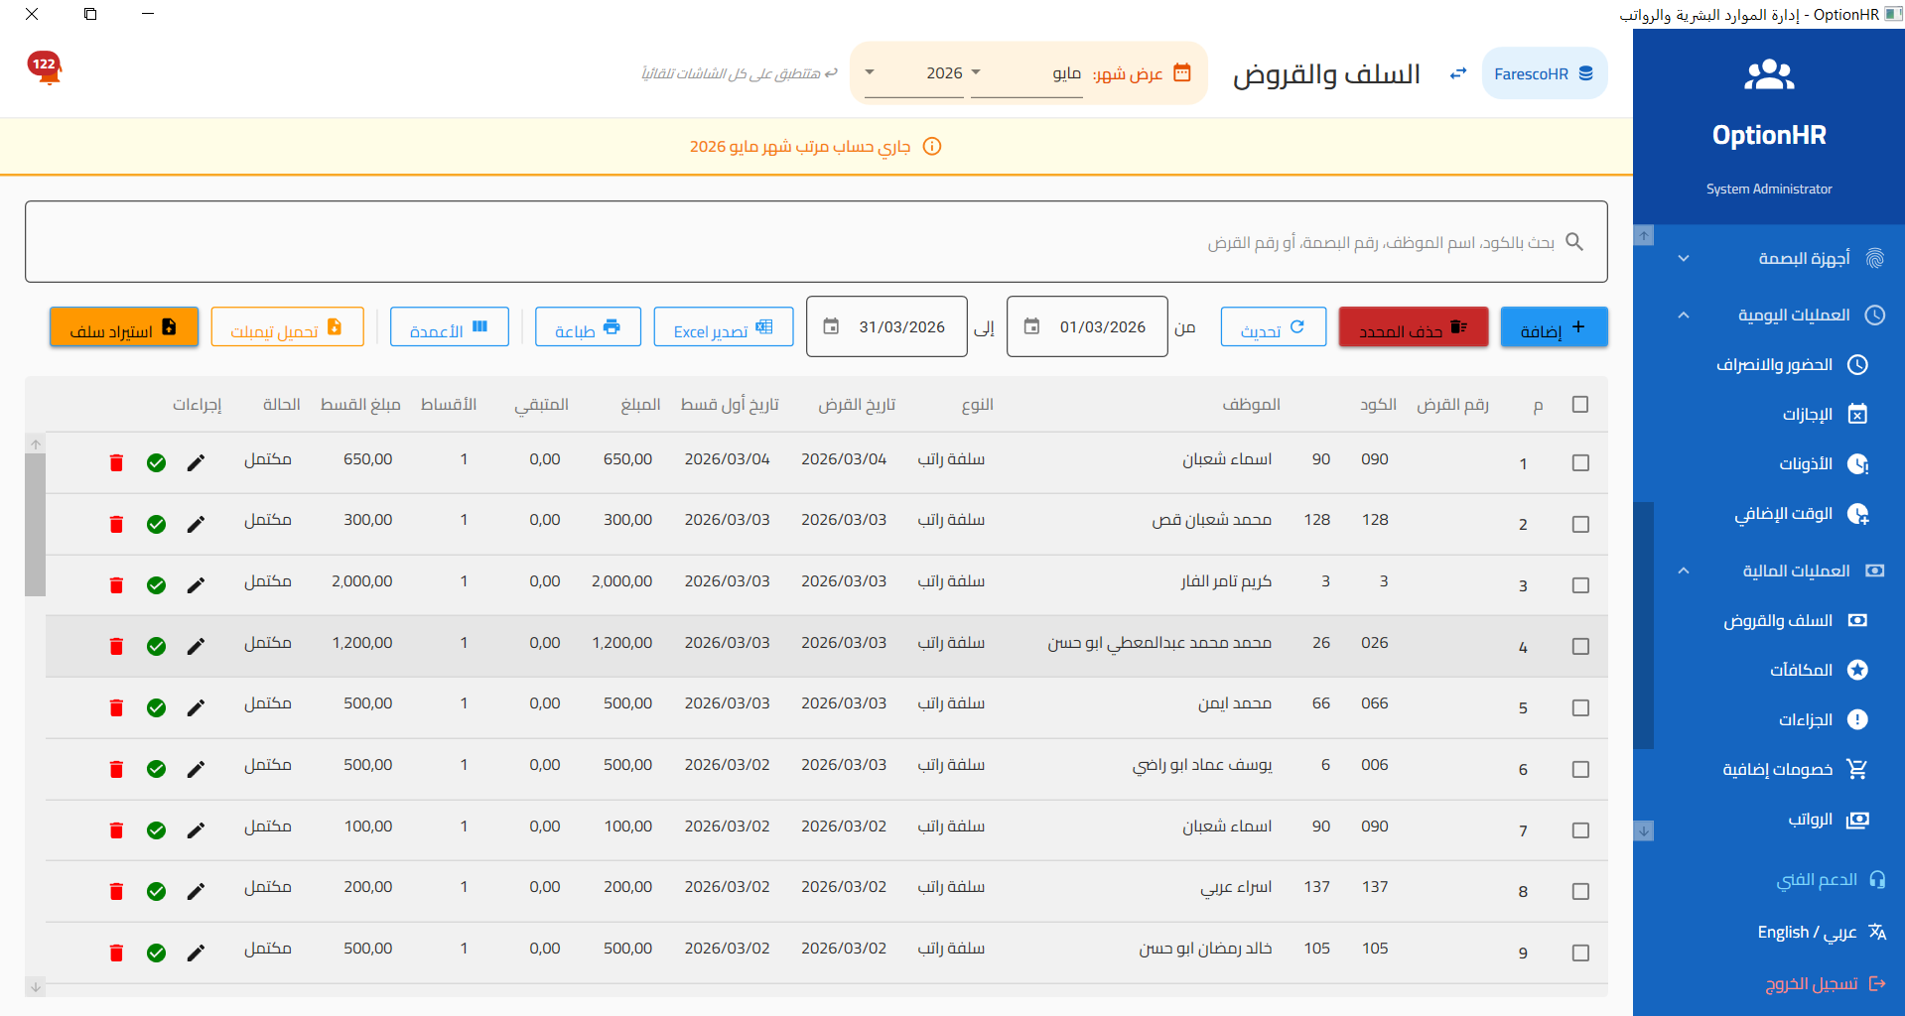Viewport: 1905px width, 1016px height.
Task: Click green check icon in row 6
Action: [x=156, y=769]
